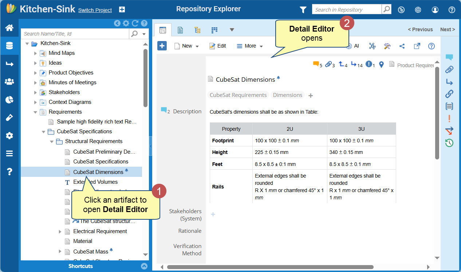Click the Home icon in left sidebar
This screenshot has width=461, height=272.
click(9, 28)
